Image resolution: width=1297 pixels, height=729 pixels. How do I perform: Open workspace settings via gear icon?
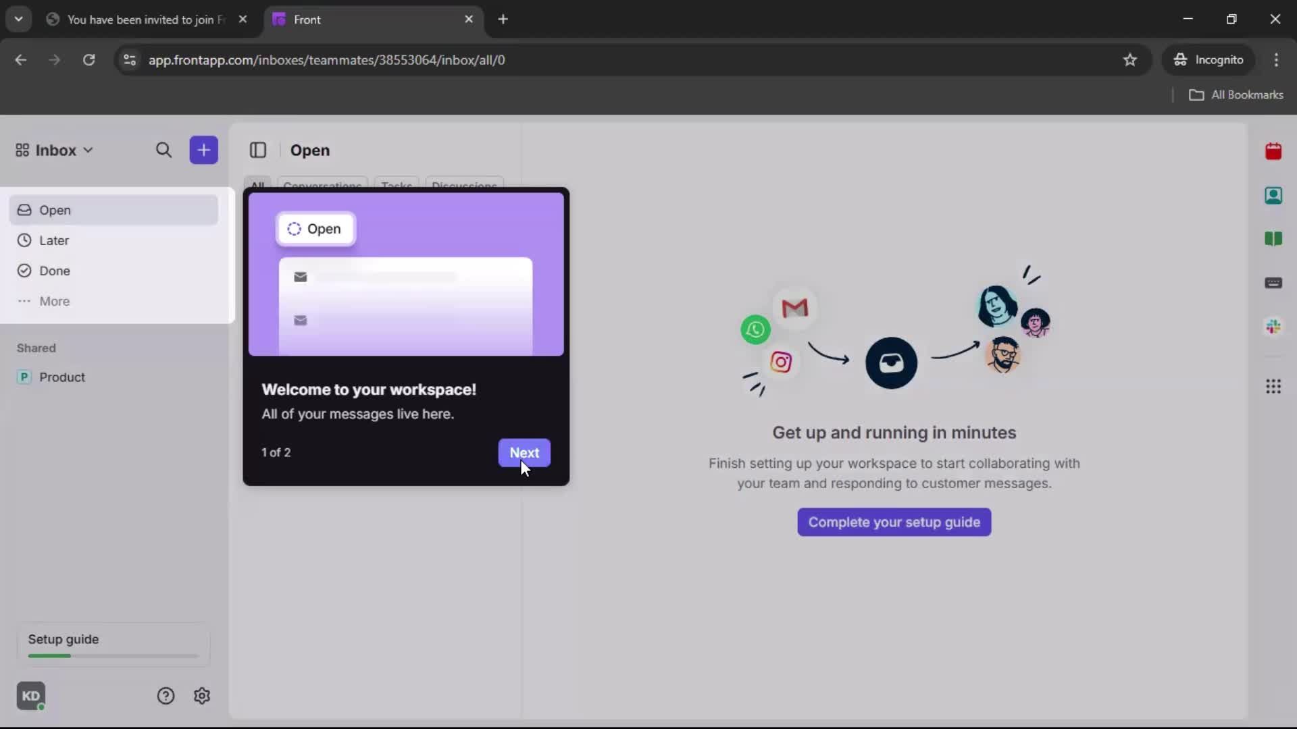pyautogui.click(x=202, y=696)
